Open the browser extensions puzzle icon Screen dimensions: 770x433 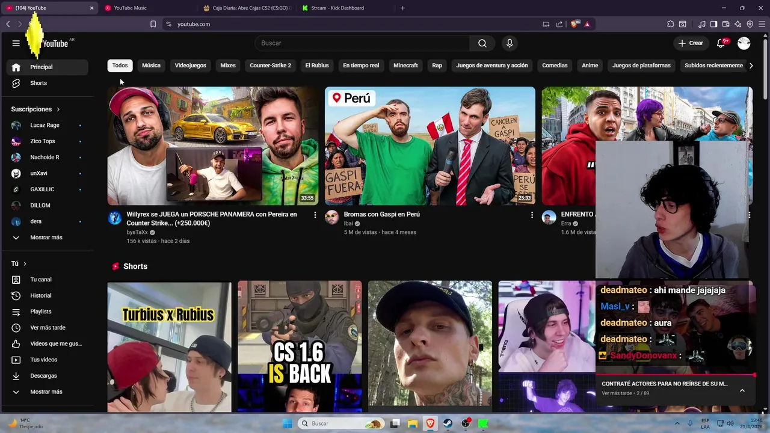670,24
